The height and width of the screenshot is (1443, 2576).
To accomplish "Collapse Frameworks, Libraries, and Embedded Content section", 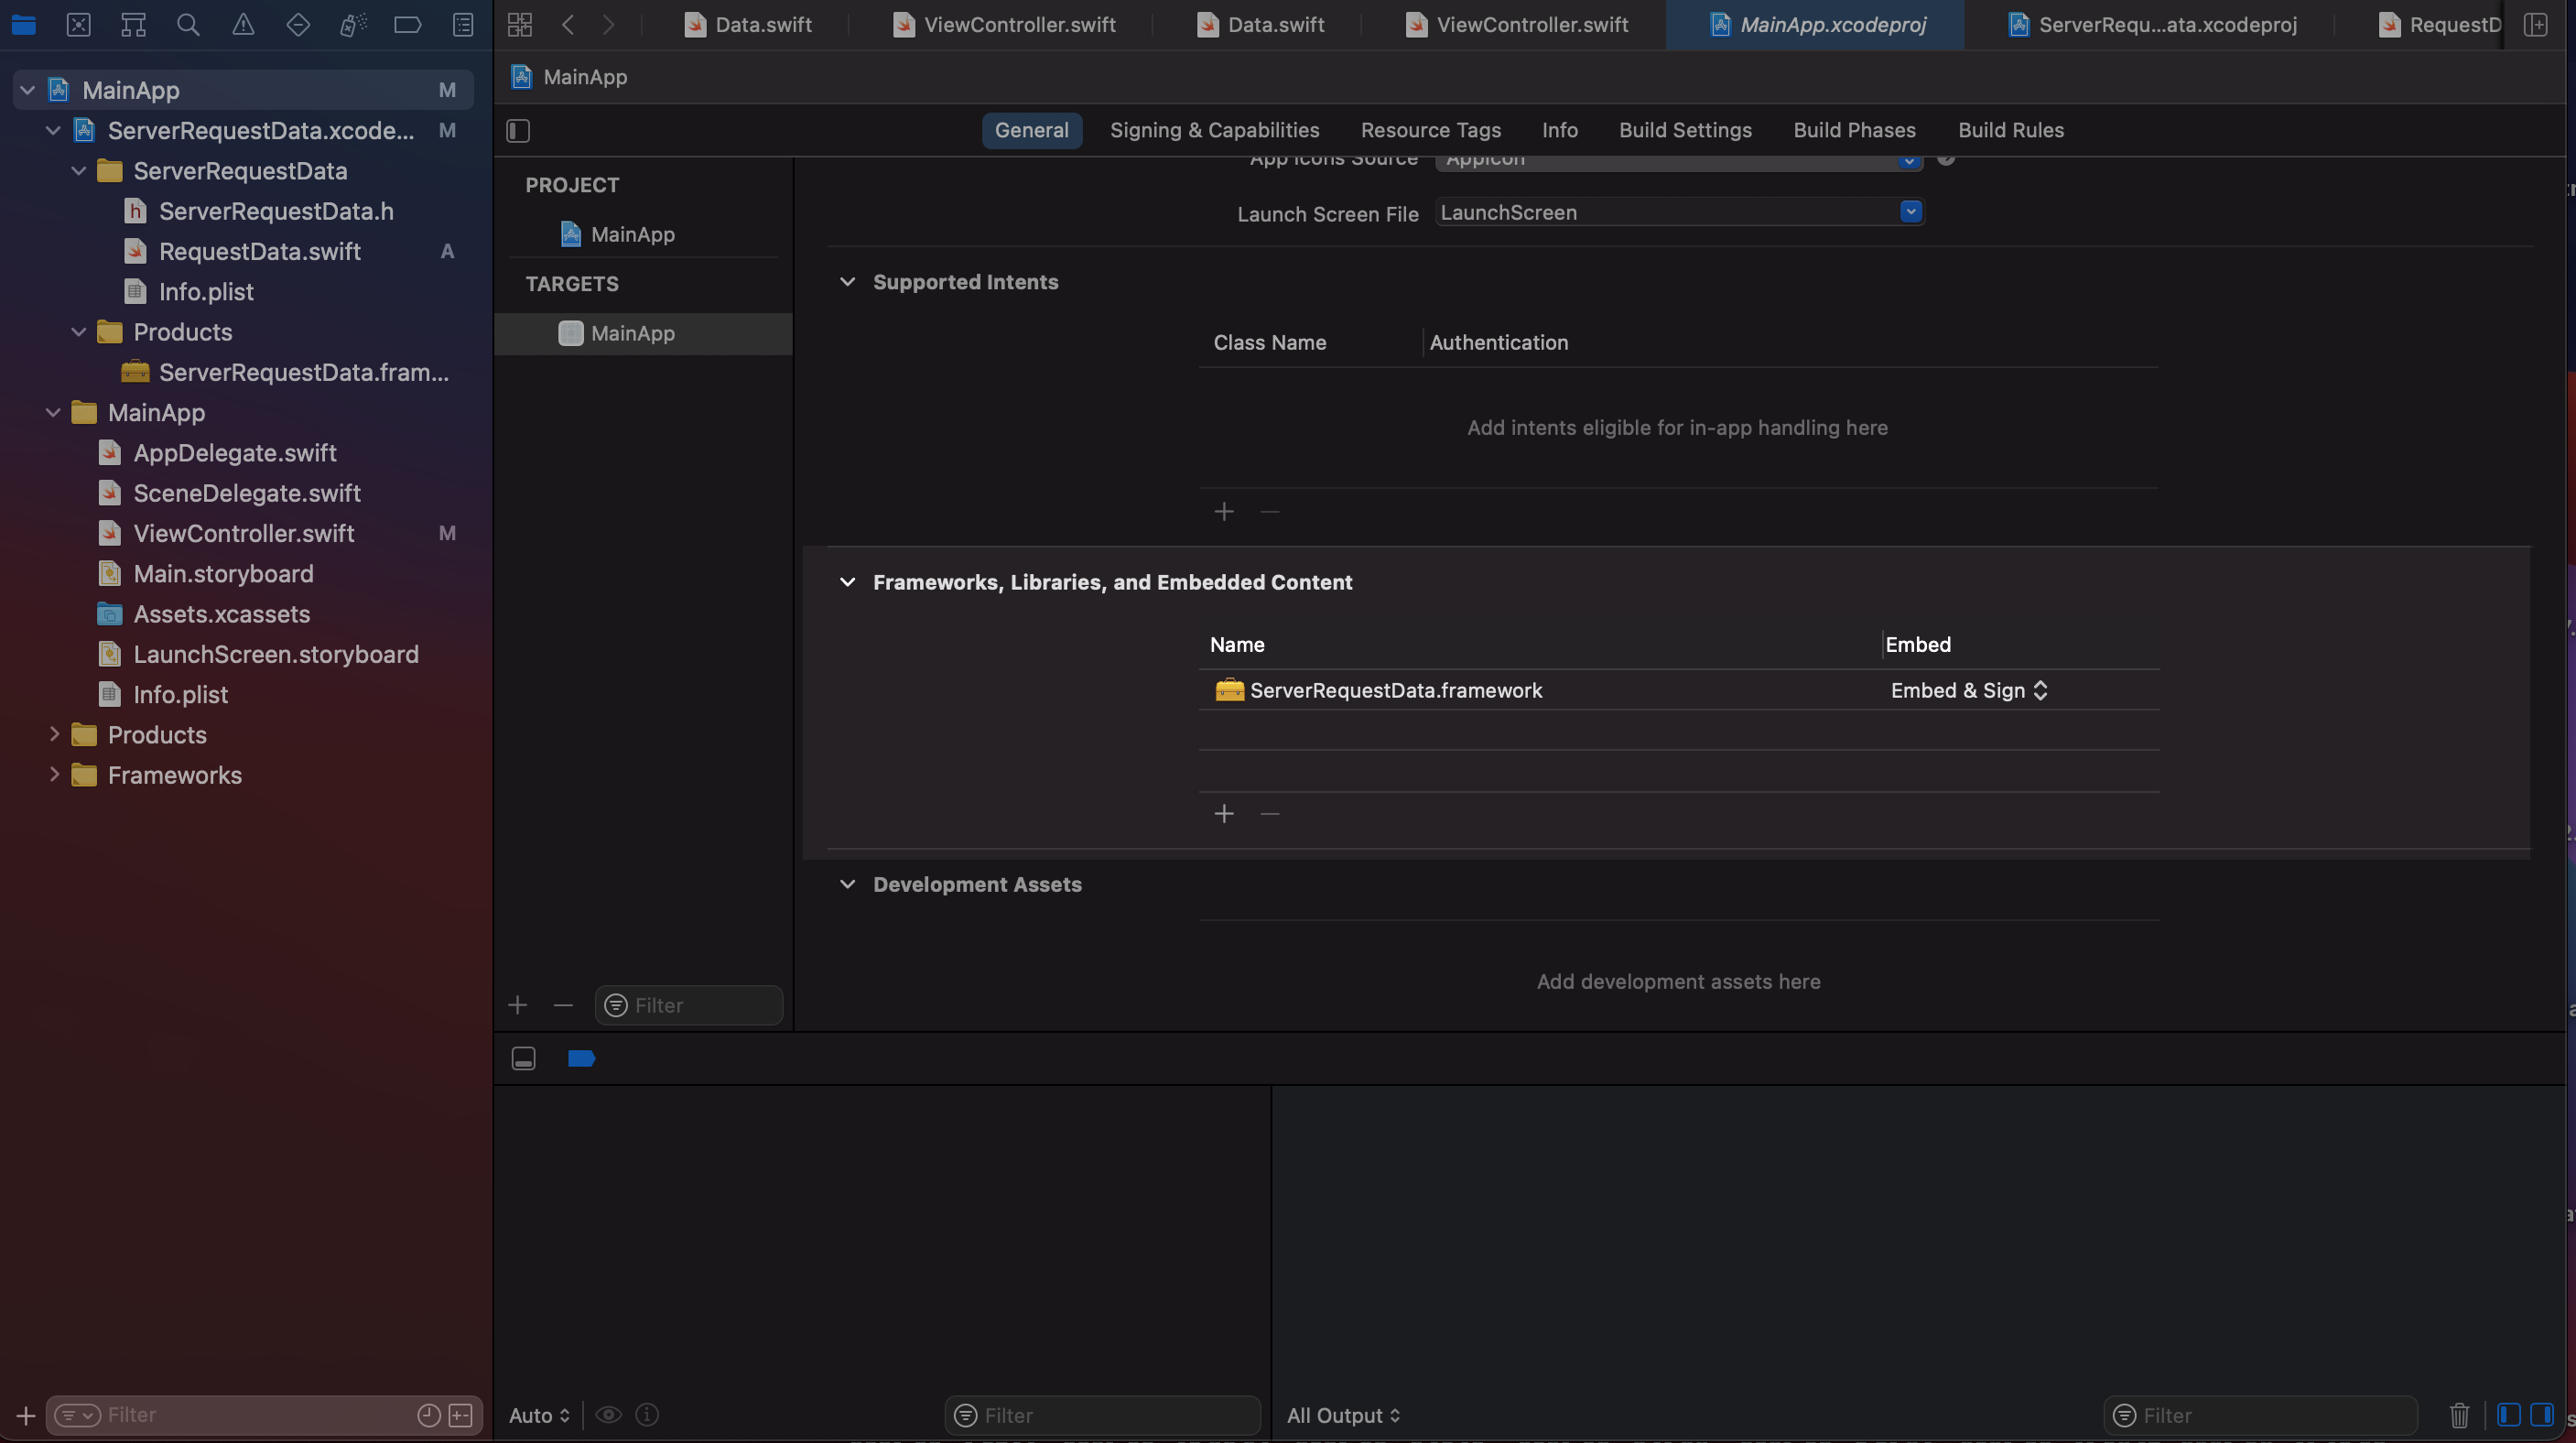I will (847, 582).
